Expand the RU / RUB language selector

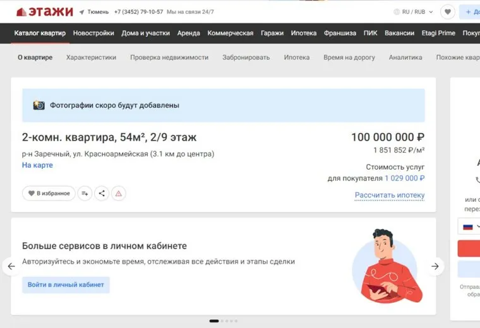413,12
